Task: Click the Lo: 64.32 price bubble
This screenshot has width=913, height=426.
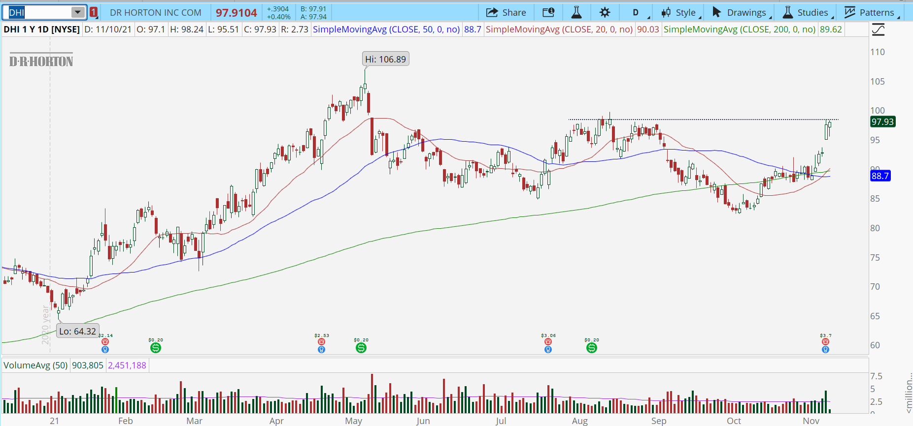Action: click(x=78, y=331)
